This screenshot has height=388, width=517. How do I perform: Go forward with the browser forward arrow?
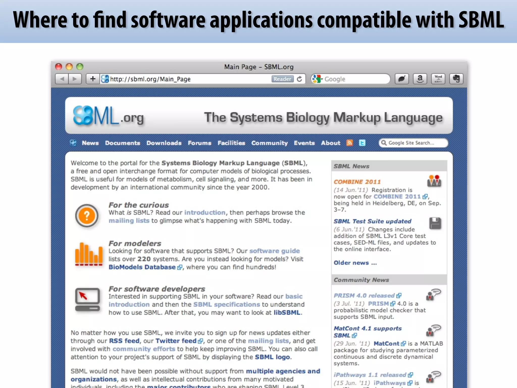(x=75, y=79)
